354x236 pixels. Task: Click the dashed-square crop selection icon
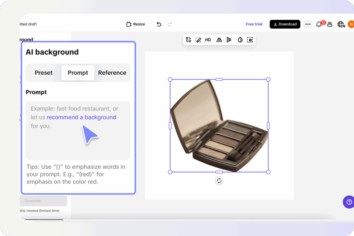pyautogui.click(x=250, y=40)
